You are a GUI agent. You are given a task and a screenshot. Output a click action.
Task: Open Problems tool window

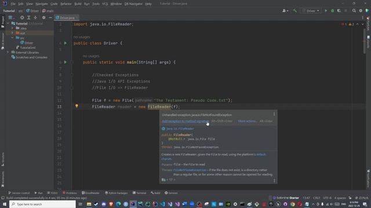tap(70, 193)
